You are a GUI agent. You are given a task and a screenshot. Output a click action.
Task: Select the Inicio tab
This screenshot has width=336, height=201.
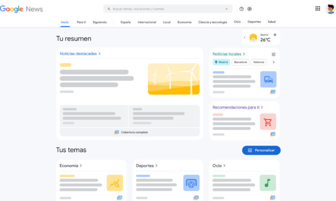click(65, 22)
